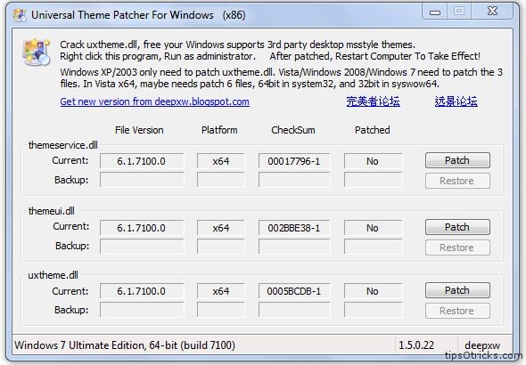Click the large program logo beside the description
Screen dimensions: 526x365
tap(37, 52)
